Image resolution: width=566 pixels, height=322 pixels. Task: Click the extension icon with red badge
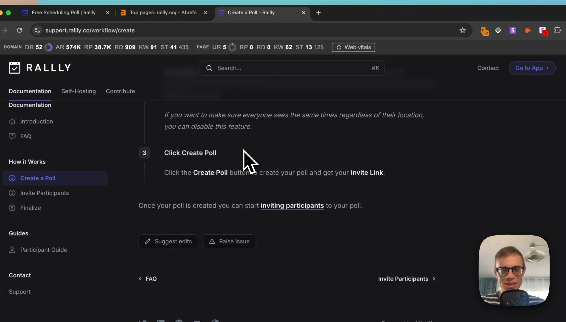point(543,31)
